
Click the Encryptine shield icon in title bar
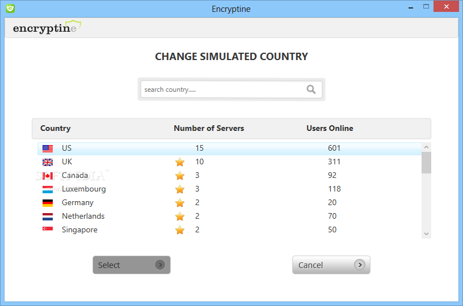coord(10,8)
